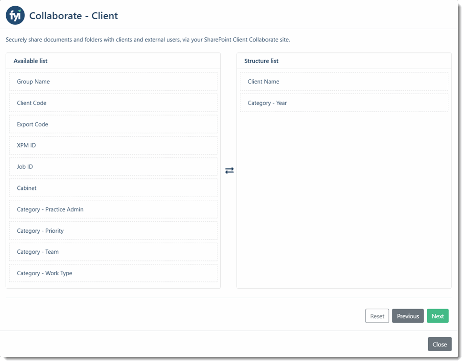465x364 pixels.
Task: Proceed with the green Next button
Action: tap(438, 316)
